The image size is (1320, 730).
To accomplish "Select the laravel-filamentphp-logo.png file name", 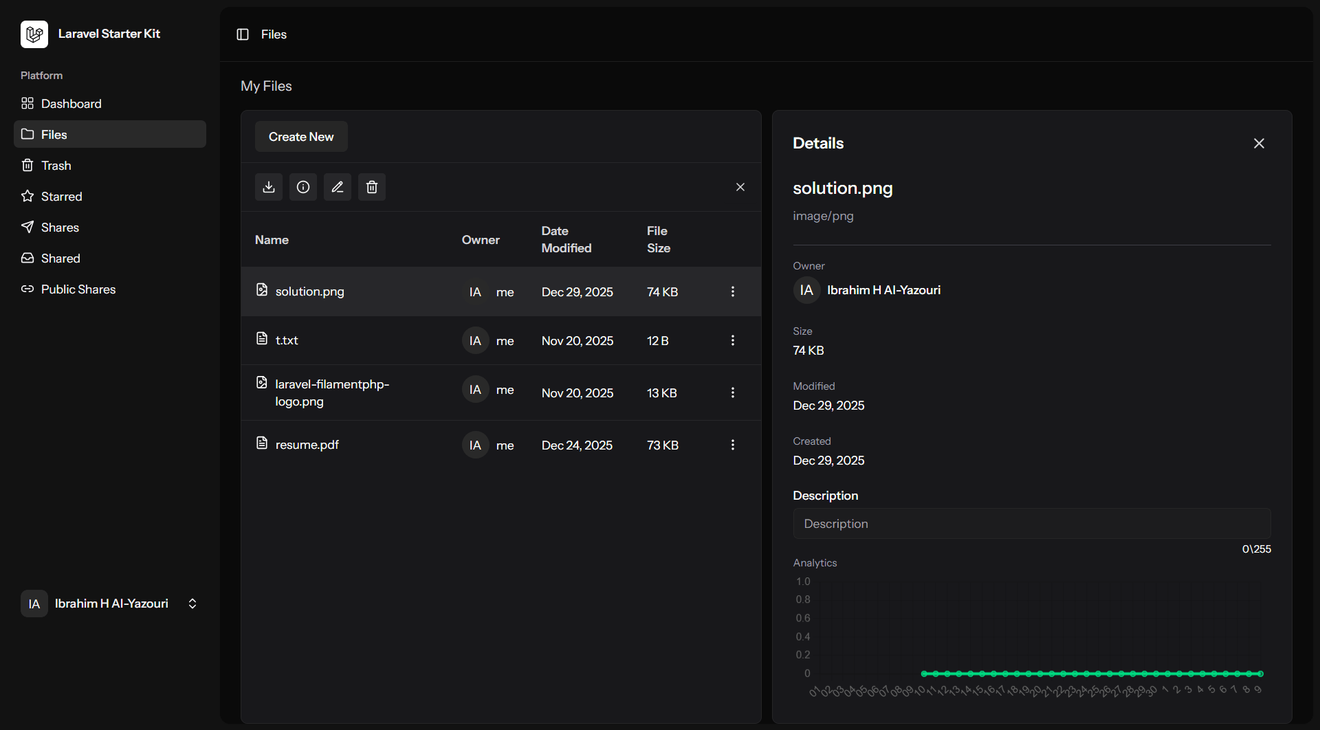I will (332, 392).
